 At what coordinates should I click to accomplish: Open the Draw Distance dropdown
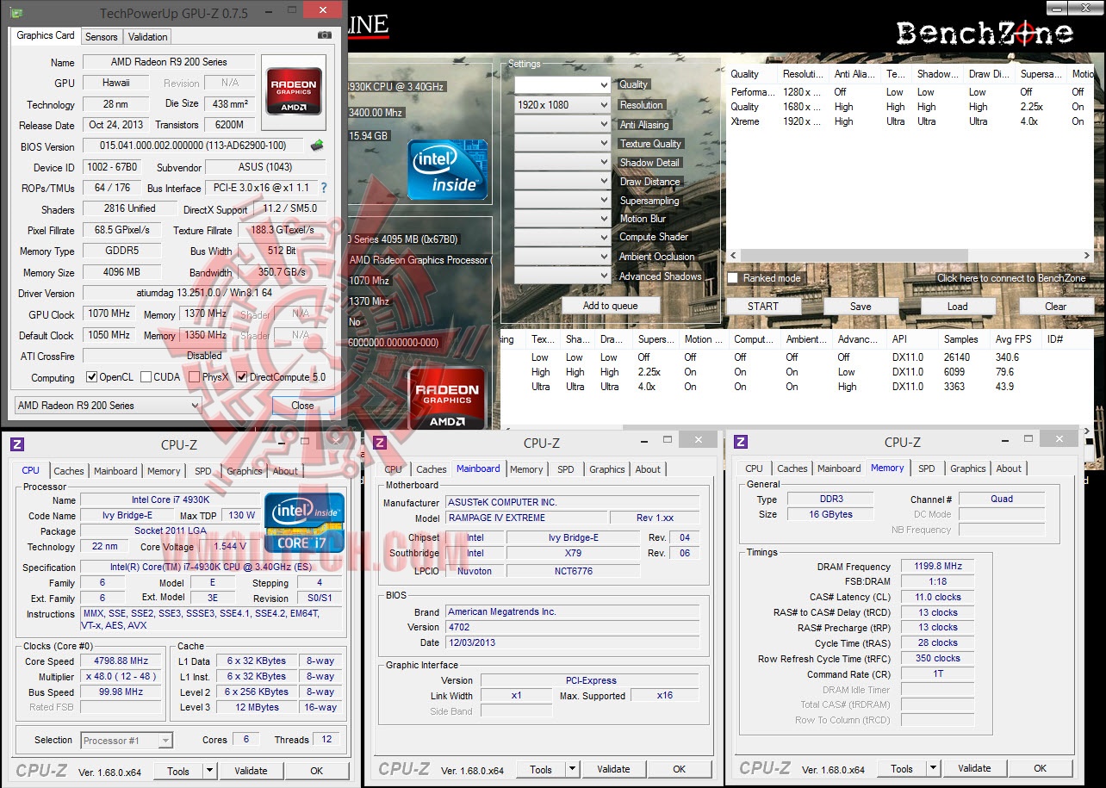point(562,181)
